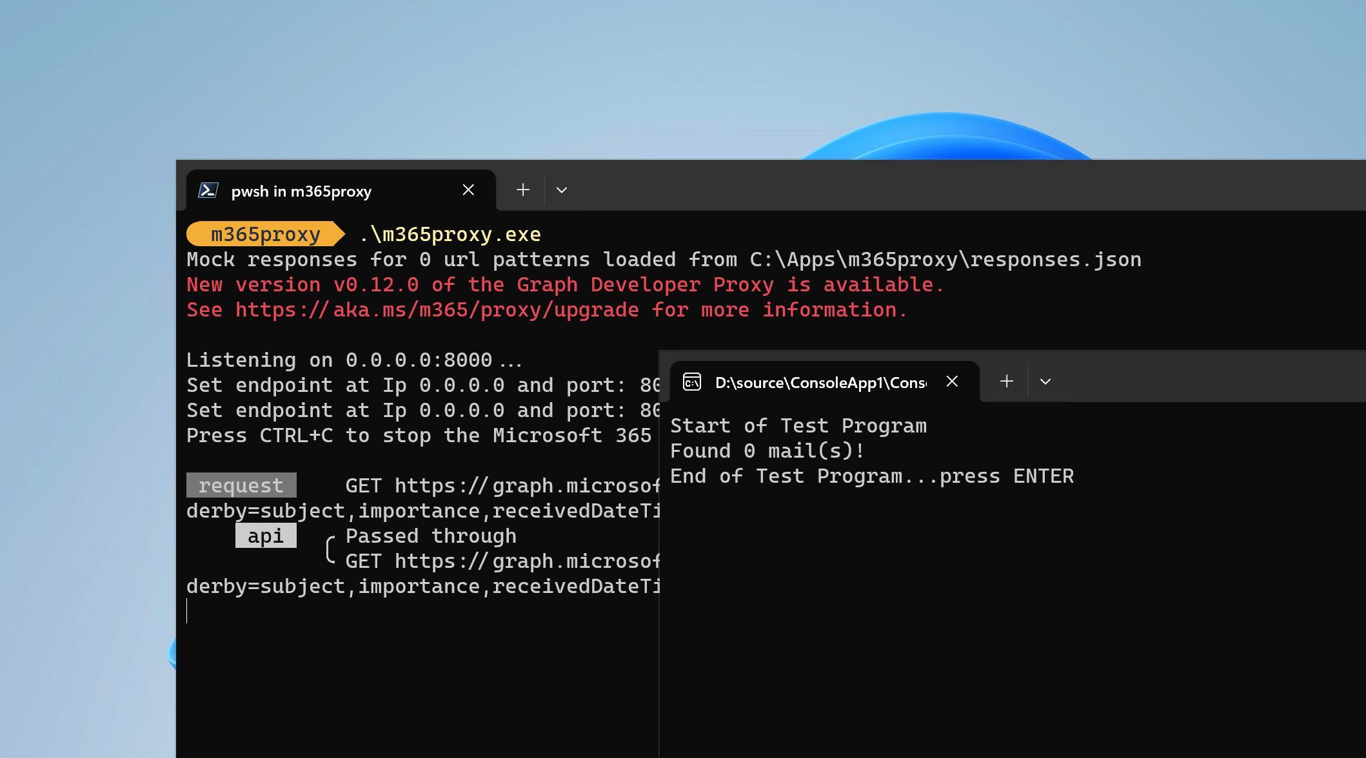
Task: Click 'End of Test Program...press ENTER' line
Action: point(872,476)
